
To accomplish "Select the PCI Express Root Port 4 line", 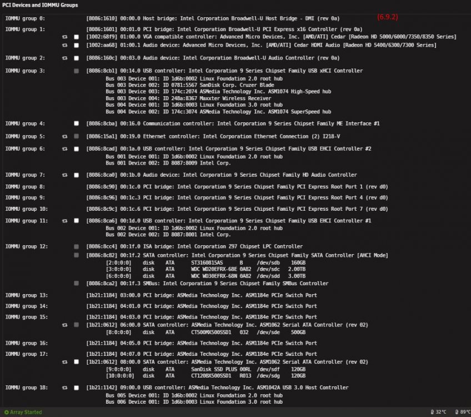I will tap(237, 198).
